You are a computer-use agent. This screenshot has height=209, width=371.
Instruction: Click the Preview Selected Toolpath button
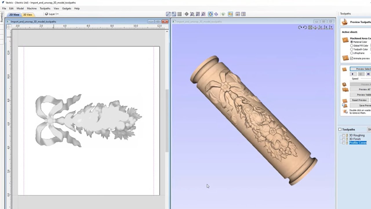coord(361,69)
